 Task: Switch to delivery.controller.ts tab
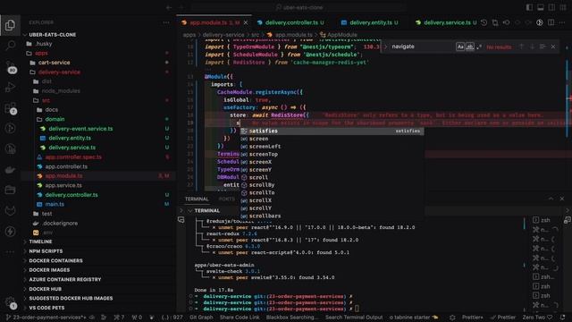pyautogui.click(x=290, y=22)
